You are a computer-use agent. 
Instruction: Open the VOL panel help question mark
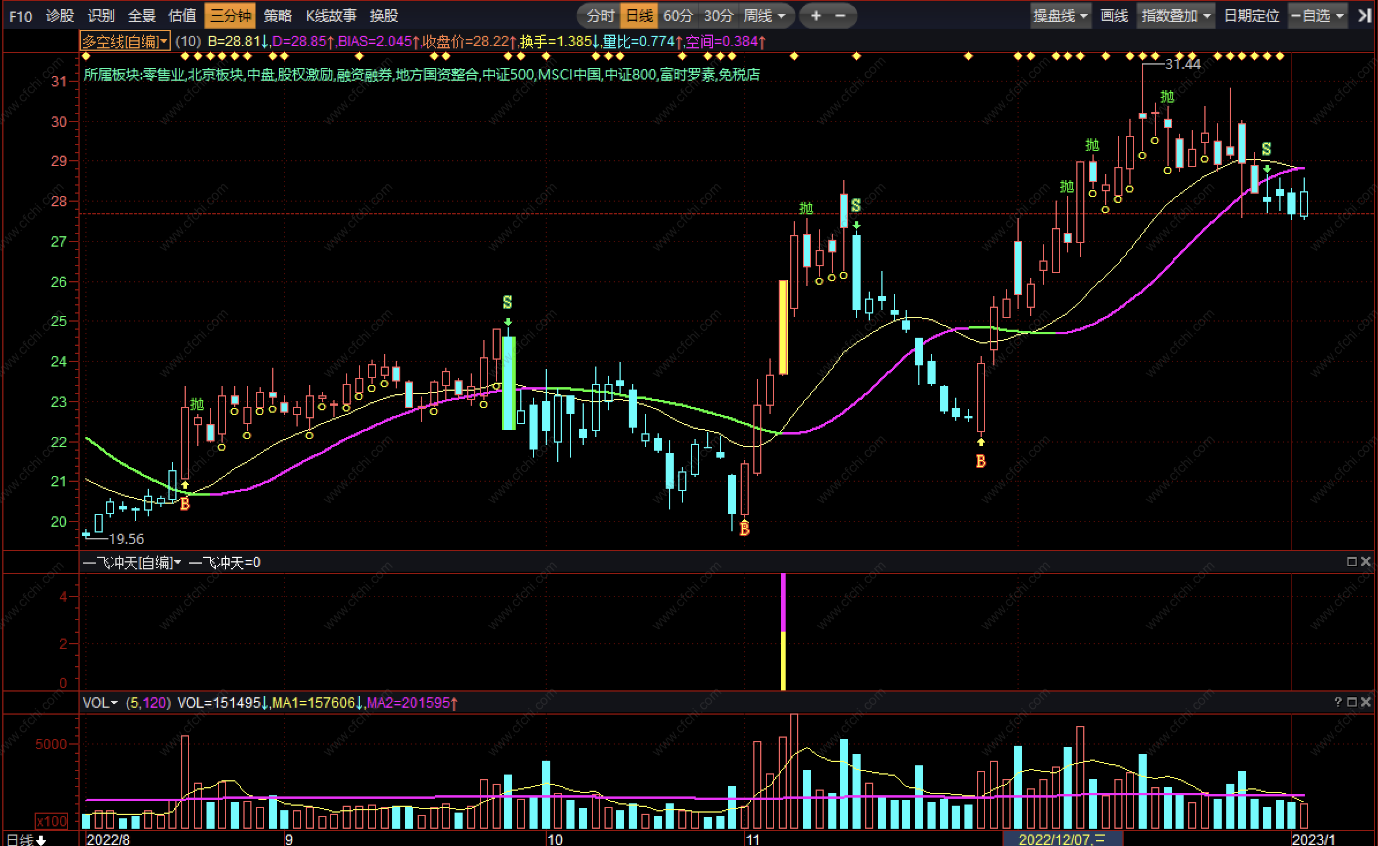tap(1338, 702)
